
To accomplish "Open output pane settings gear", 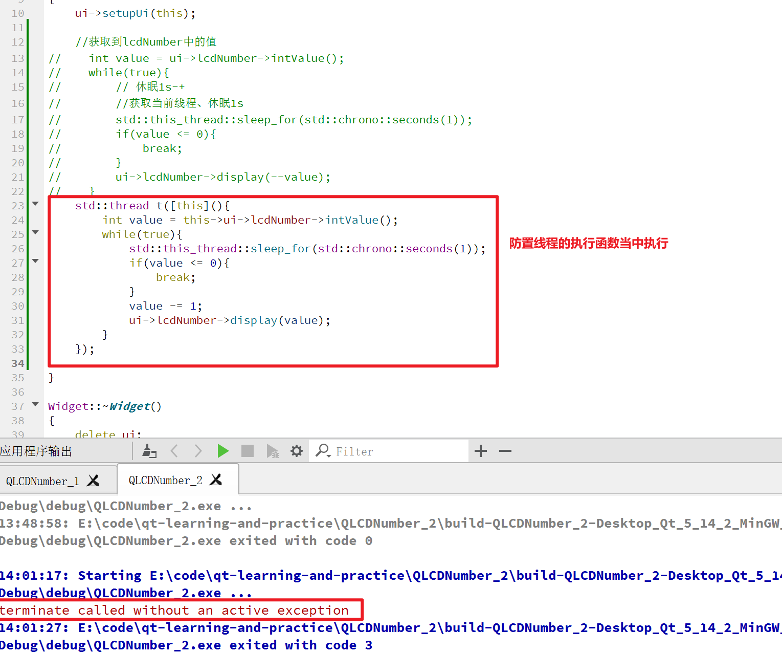I will point(297,451).
